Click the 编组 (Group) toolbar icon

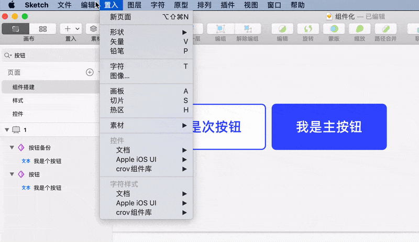point(220,29)
